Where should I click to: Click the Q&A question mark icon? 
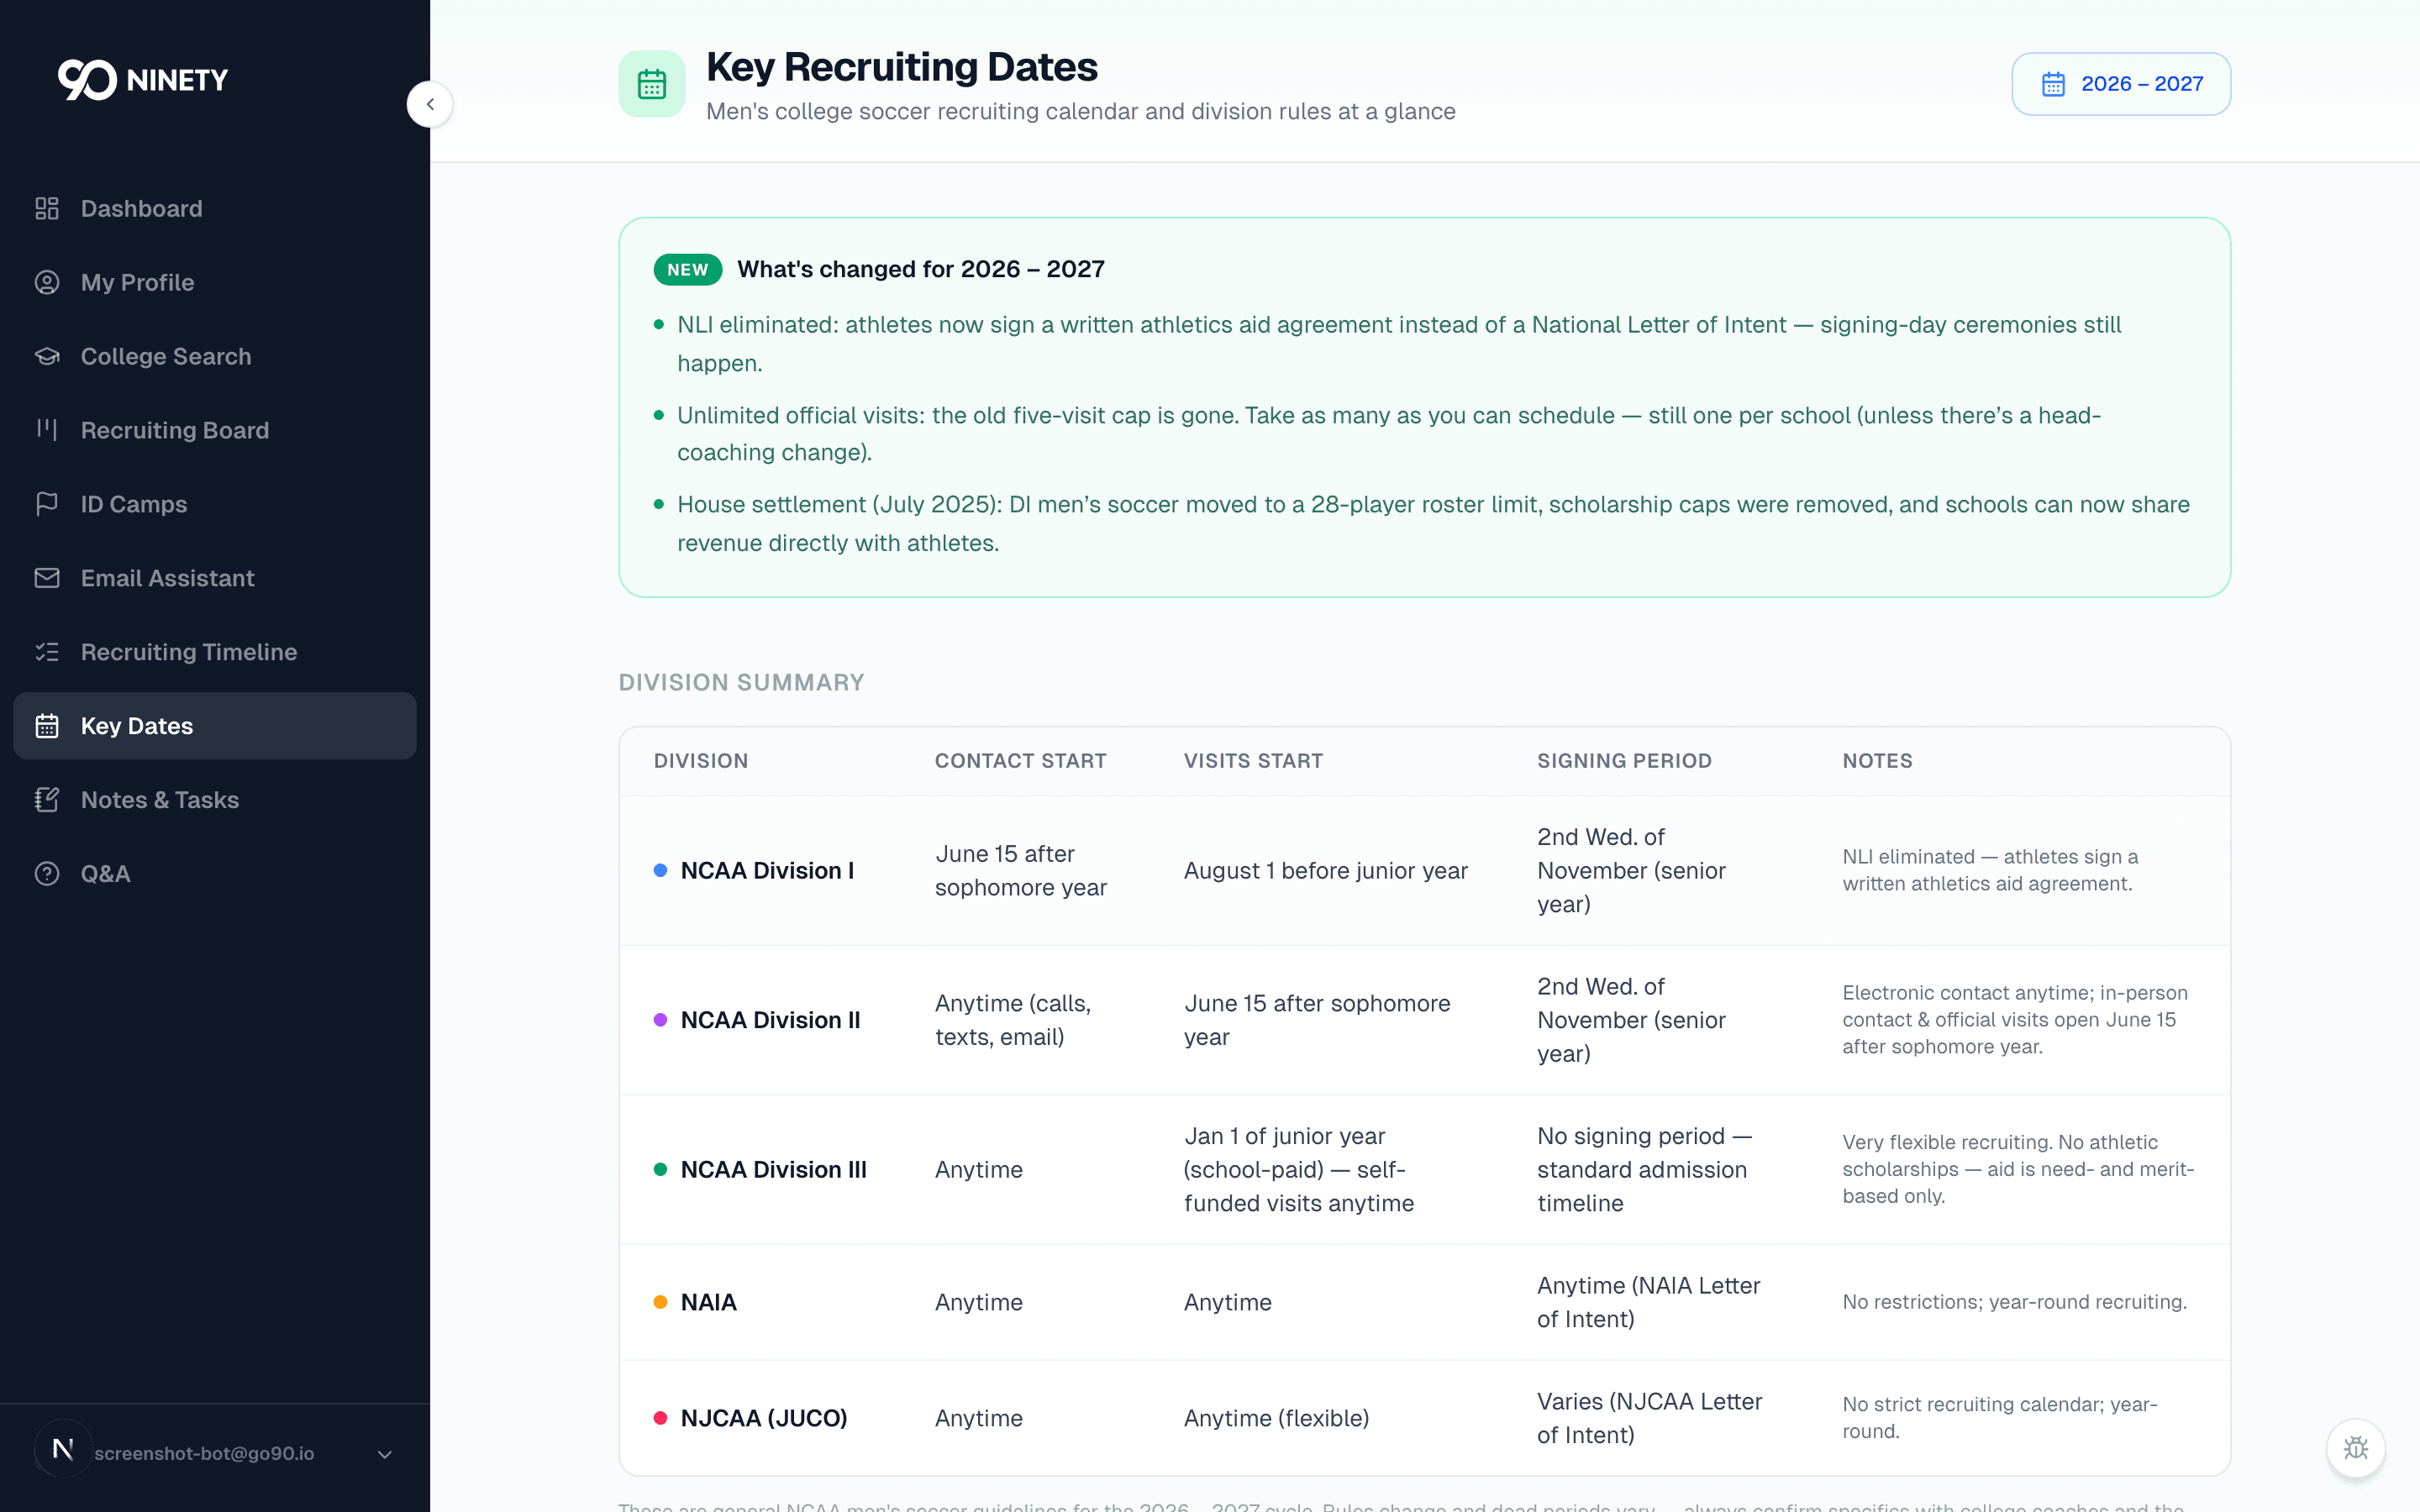(47, 874)
